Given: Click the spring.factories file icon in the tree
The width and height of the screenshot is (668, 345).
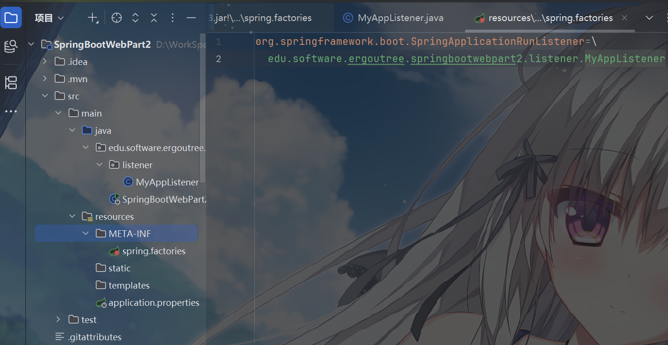Looking at the screenshot, I should click(114, 251).
